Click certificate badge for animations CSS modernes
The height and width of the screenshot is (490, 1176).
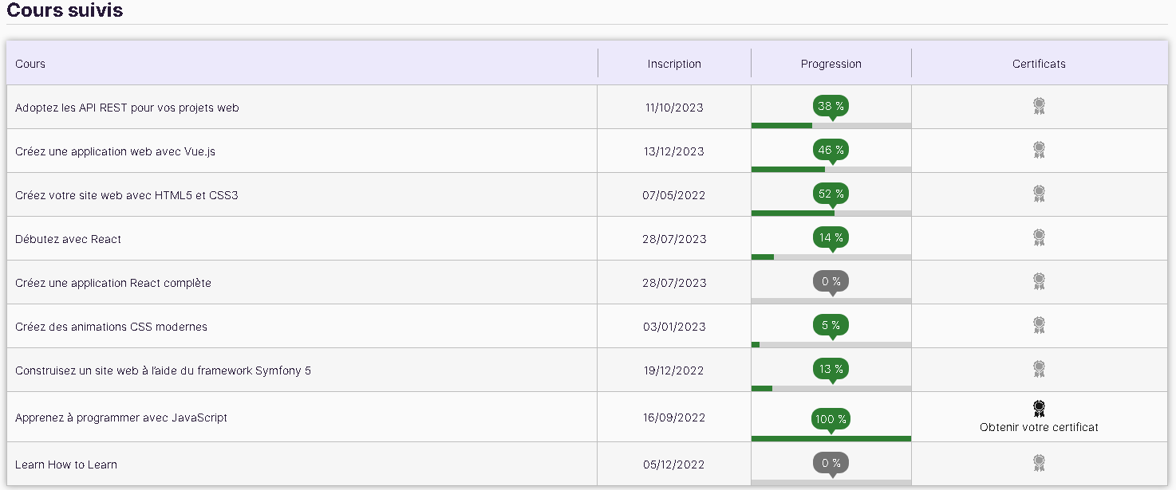(x=1039, y=325)
